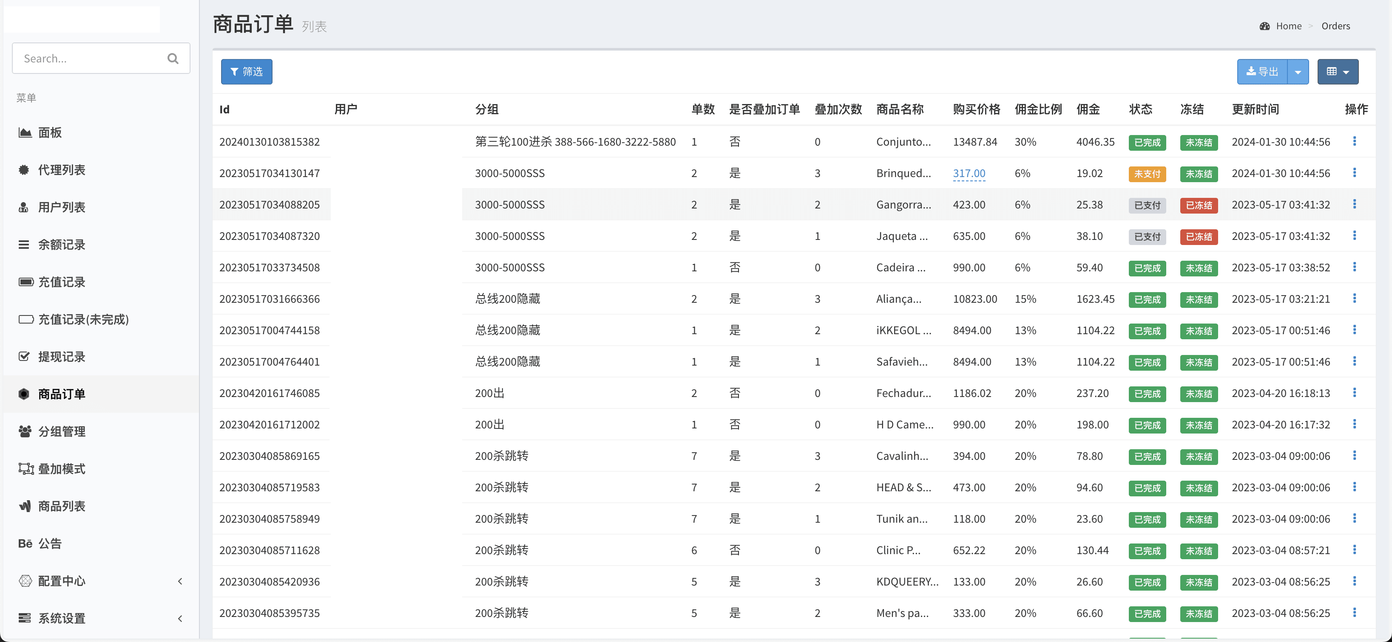Screen dimensions: 1392x642
Task: Open the dropdown arrow beside 导出
Action: tap(1298, 72)
